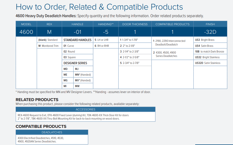Click the M Monitored Trim option

click(49, 46)
